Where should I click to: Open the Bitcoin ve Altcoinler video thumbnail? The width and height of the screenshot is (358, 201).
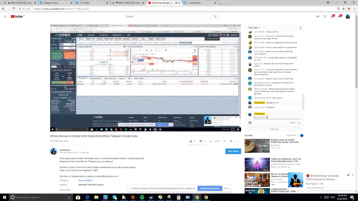tap(257, 180)
